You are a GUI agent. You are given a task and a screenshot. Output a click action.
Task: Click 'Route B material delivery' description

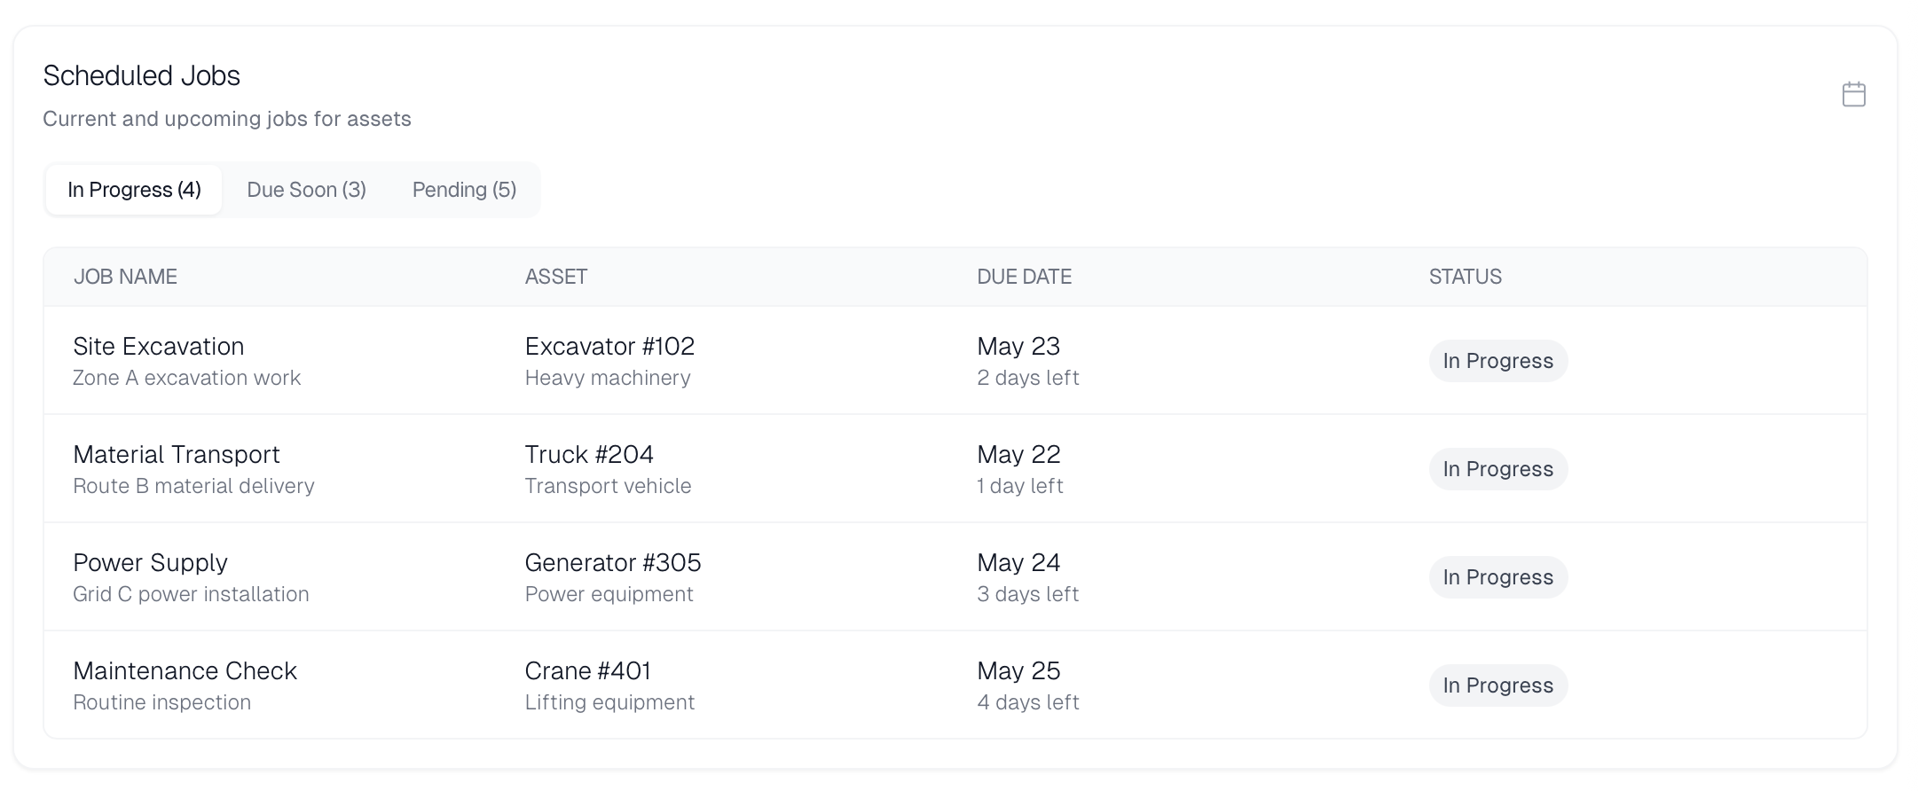point(193,486)
